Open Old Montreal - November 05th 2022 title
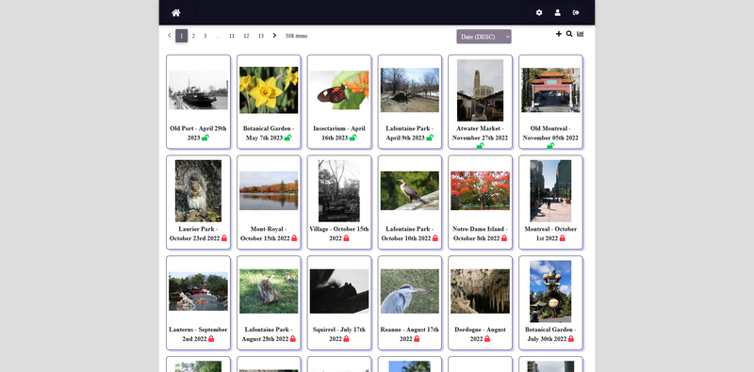The height and width of the screenshot is (372, 754). 550,133
